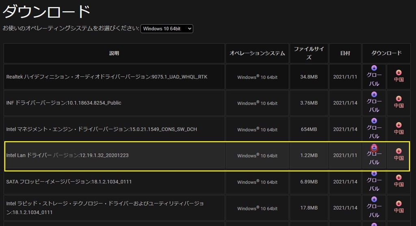Click the オペレーションシステム column header
The width and height of the screenshot is (416, 226).
pyautogui.click(x=257, y=53)
